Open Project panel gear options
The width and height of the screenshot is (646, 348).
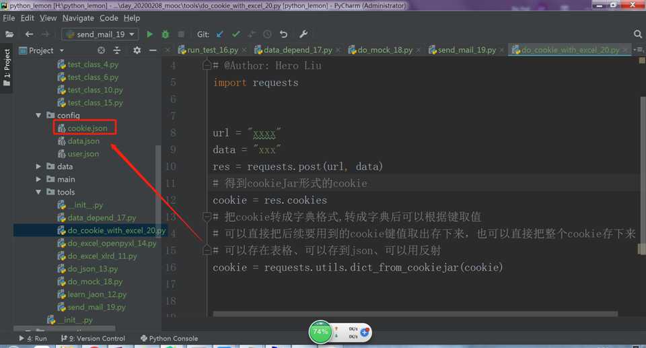pos(137,50)
